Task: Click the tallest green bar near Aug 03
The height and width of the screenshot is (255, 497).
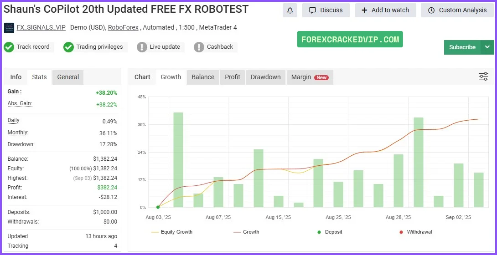Action: tap(178, 159)
